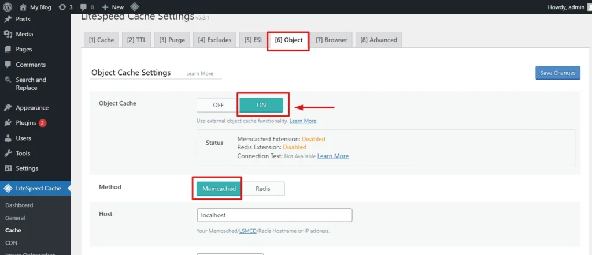Click the Save Changes button
This screenshot has width=592, height=255.
click(558, 73)
